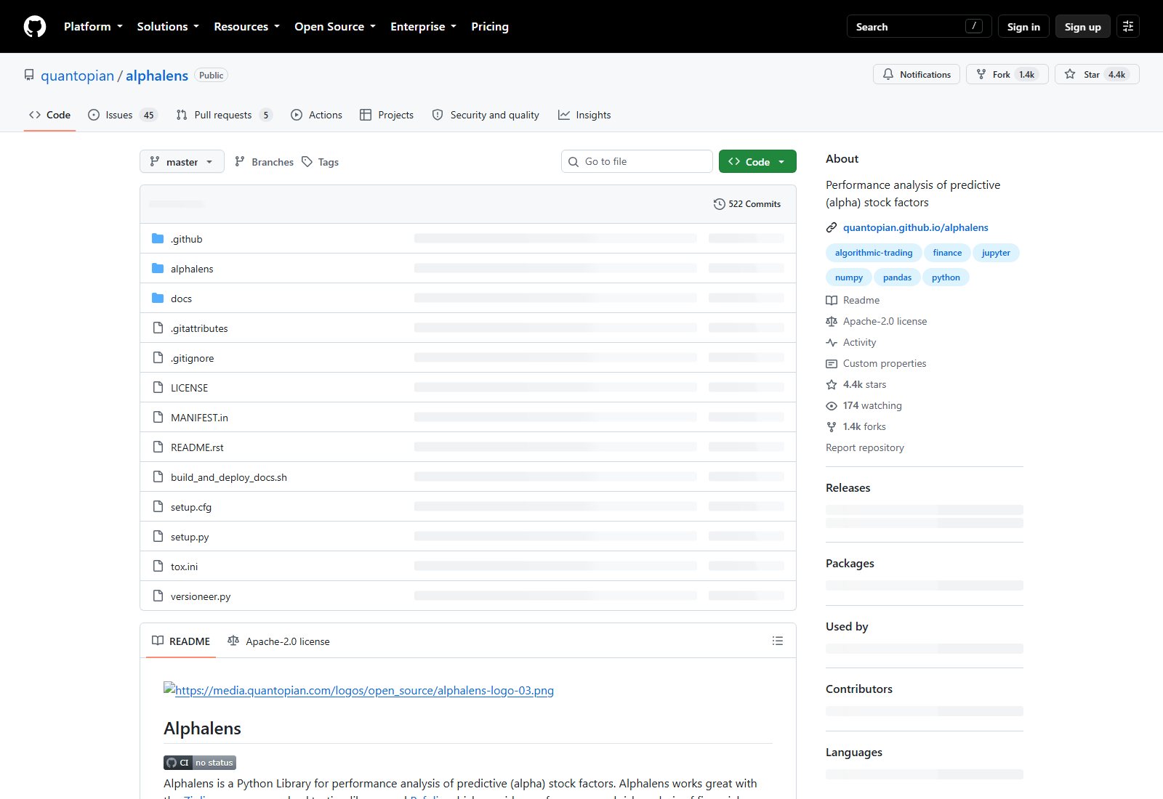Click the Notifications button
The height and width of the screenshot is (799, 1163).
(x=917, y=74)
